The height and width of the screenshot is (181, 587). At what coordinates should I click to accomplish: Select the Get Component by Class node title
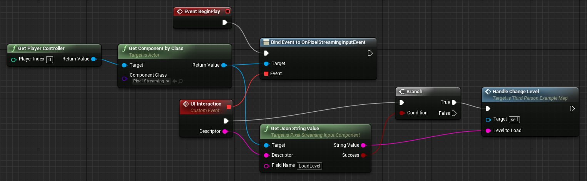(x=156, y=49)
